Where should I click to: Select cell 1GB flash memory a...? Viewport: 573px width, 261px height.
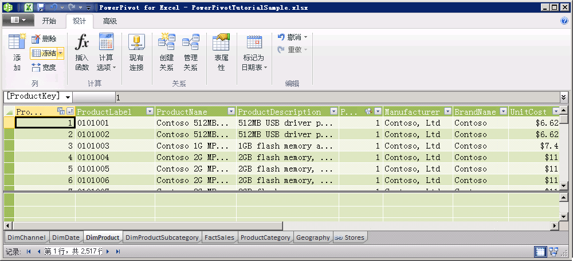click(x=288, y=146)
